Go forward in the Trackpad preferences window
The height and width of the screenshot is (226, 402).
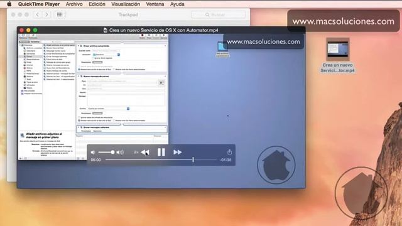pos(46,14)
